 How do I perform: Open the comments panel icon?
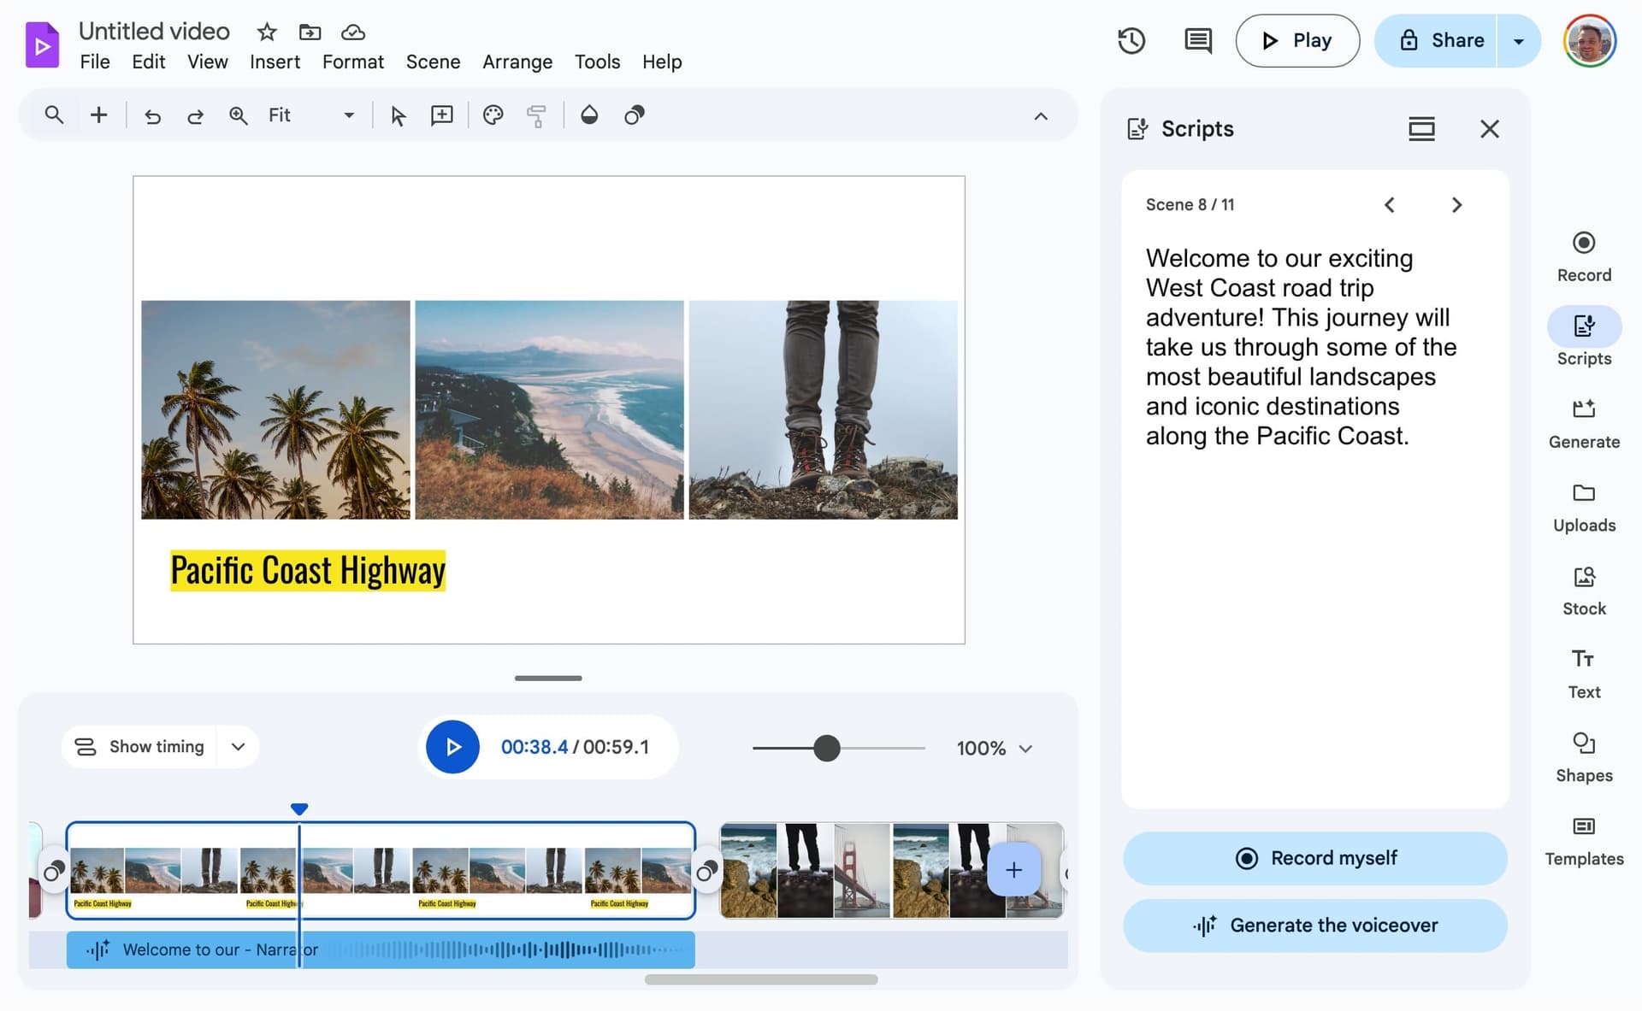pyautogui.click(x=1197, y=40)
